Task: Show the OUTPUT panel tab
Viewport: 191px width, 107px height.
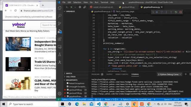Action: (110, 74)
